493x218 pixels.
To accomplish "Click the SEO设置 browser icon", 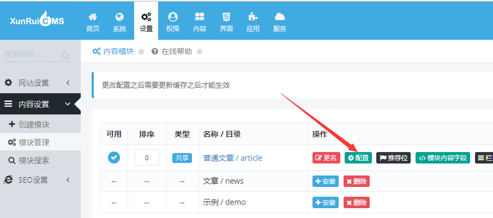I will click(x=8, y=180).
